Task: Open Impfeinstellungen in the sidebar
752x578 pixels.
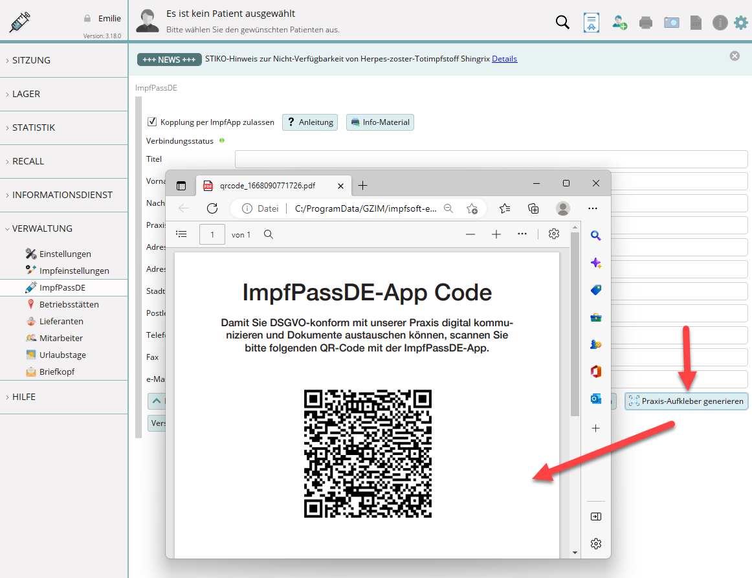Action: click(74, 271)
